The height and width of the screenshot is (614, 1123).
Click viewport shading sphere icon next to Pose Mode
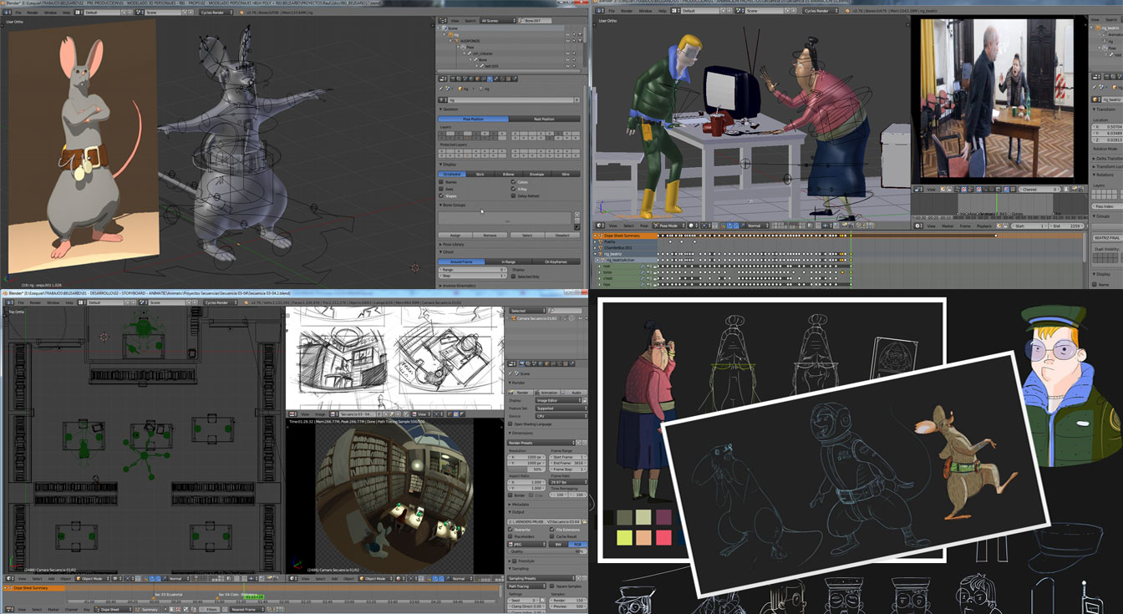click(x=694, y=226)
